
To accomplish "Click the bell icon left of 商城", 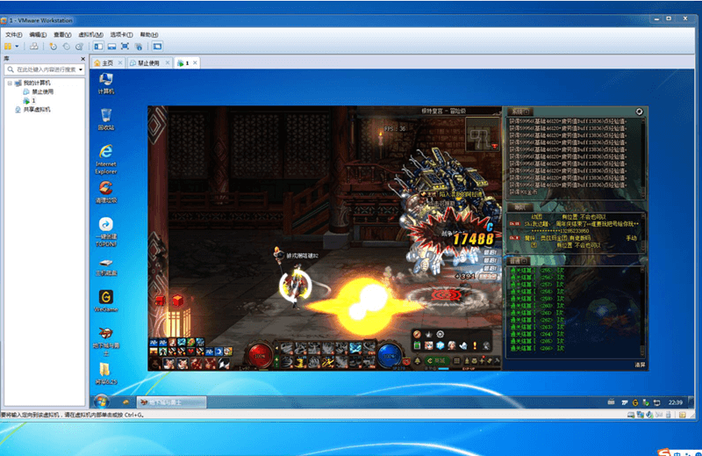I will 418,360.
